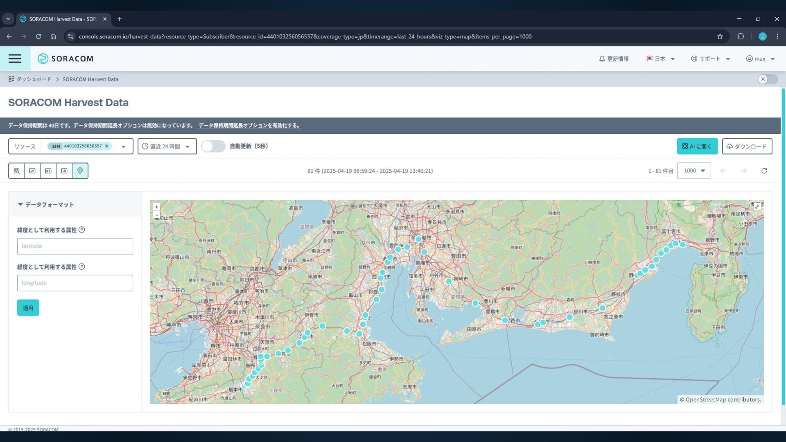Click the AI に聞く button

pyautogui.click(x=697, y=146)
